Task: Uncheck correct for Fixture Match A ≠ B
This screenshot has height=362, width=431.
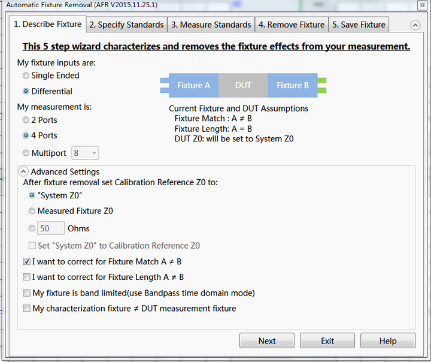Action: (26, 262)
